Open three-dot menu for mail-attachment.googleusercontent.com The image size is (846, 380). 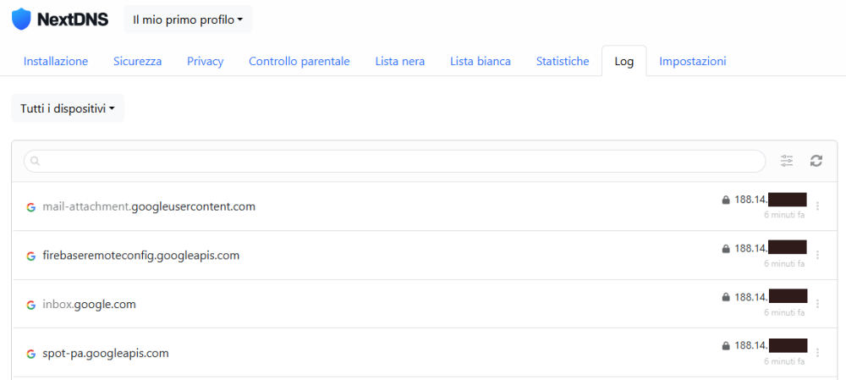tap(818, 207)
